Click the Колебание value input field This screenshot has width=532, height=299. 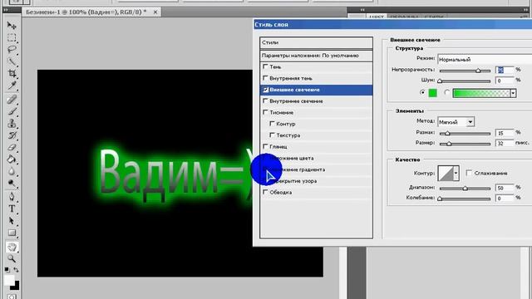pyautogui.click(x=505, y=199)
